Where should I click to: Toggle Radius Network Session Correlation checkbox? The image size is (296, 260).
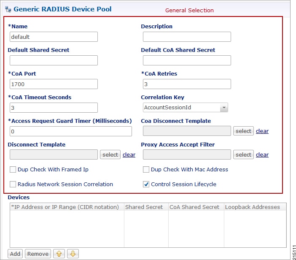click(13, 184)
